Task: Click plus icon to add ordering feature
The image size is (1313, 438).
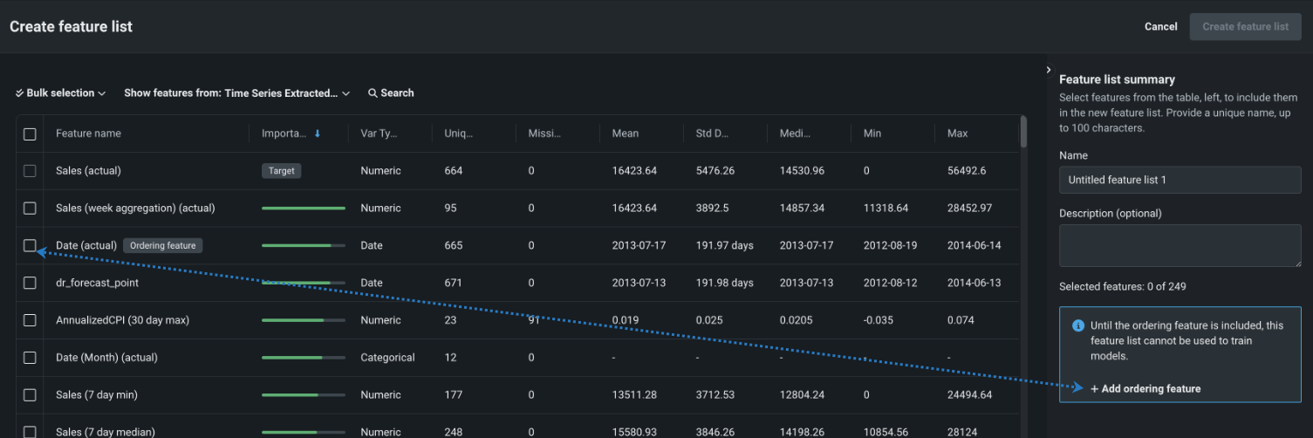Action: [x=1094, y=389]
